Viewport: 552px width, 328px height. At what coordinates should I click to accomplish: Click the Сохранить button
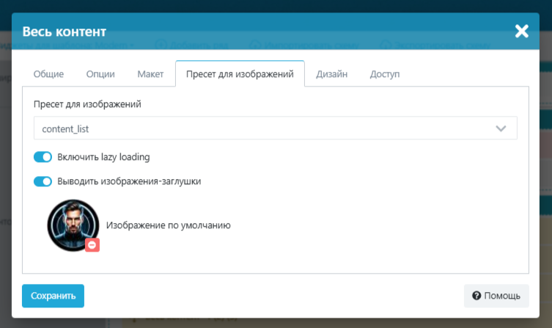click(54, 296)
